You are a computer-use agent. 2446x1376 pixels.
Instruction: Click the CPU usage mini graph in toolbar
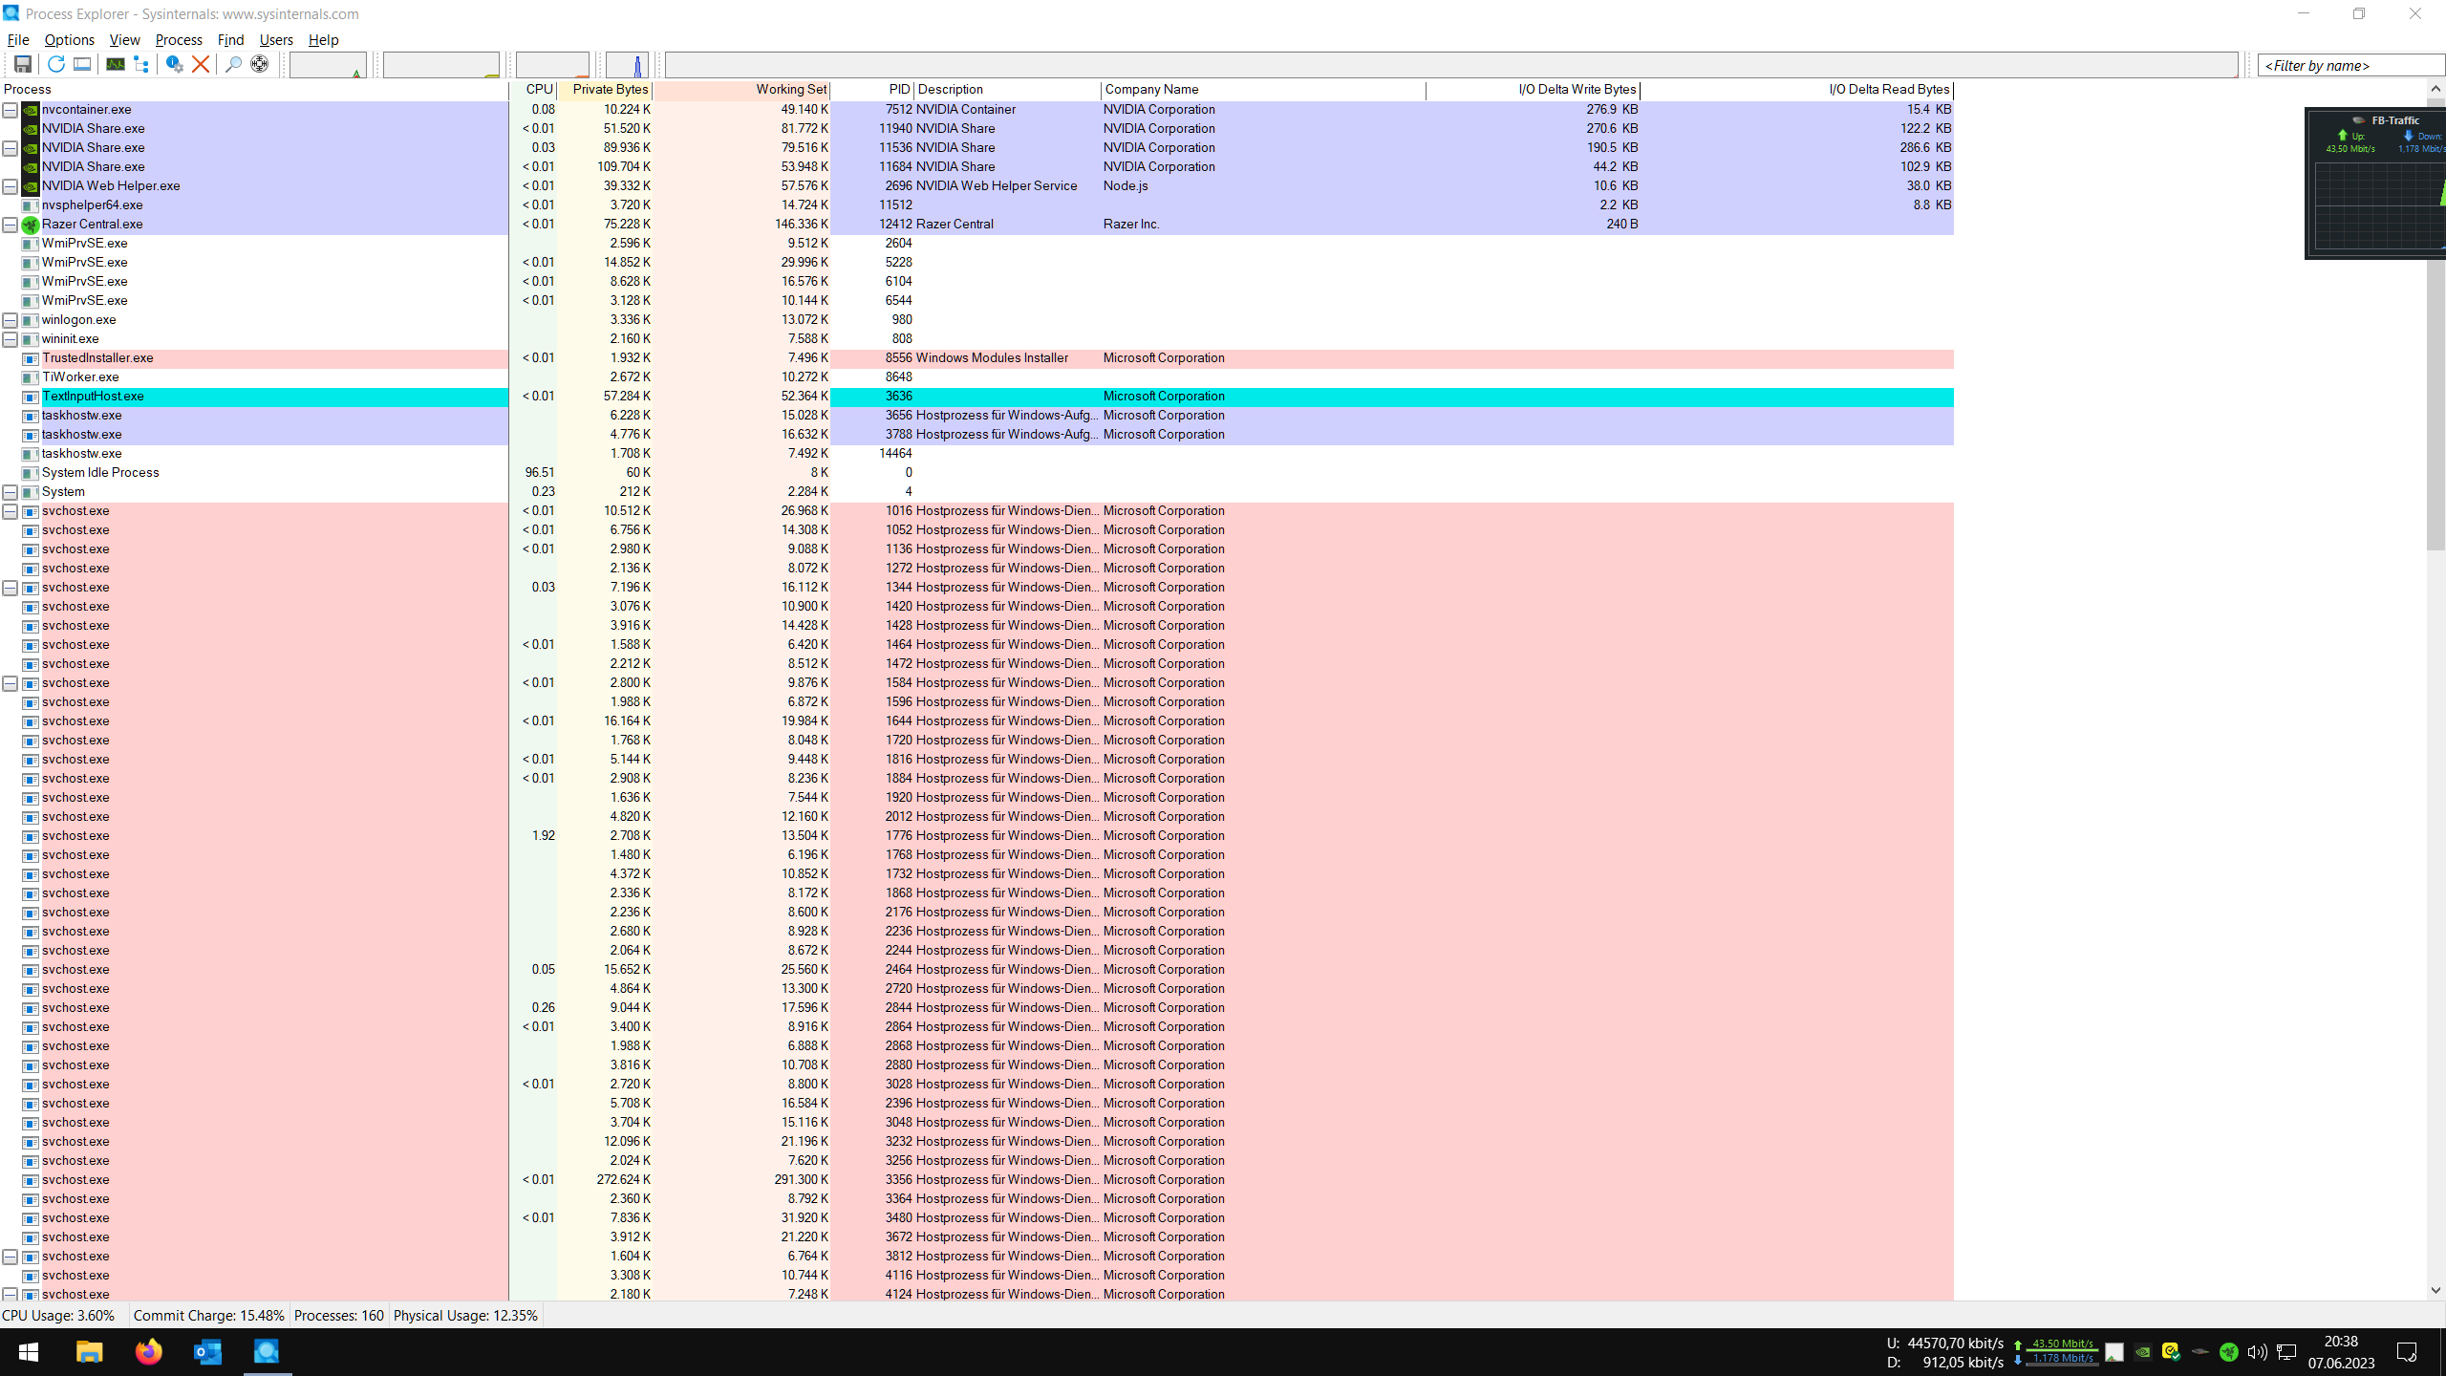pyautogui.click(x=328, y=65)
